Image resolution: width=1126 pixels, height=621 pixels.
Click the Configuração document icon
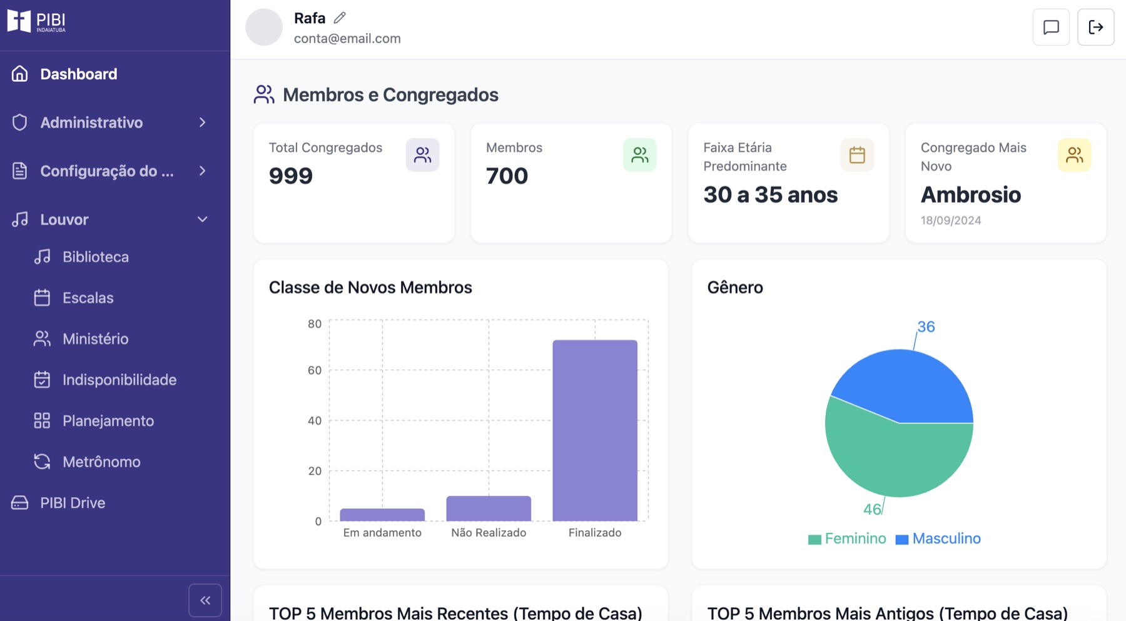(x=19, y=171)
